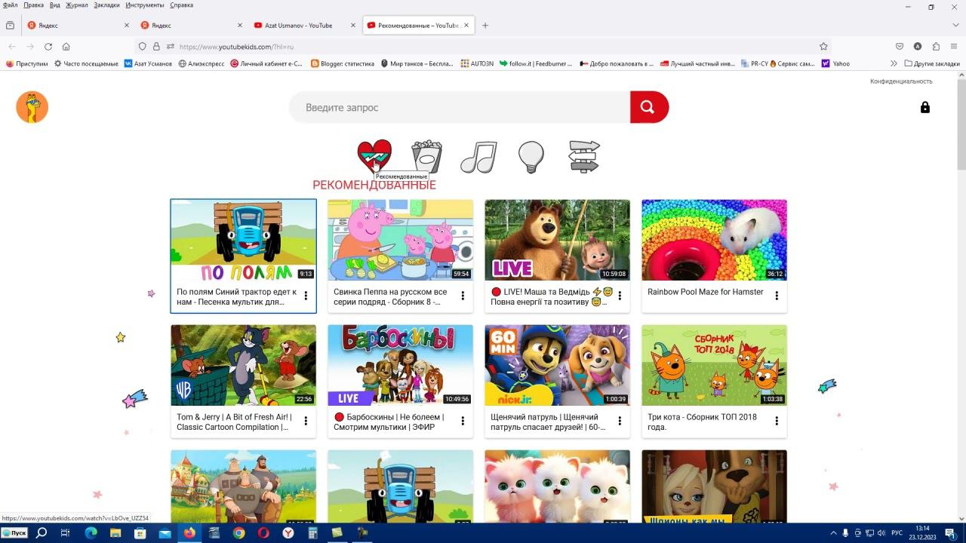The image size is (966, 543).
Task: Open options for 'Три кота' video
Action: pos(777,422)
